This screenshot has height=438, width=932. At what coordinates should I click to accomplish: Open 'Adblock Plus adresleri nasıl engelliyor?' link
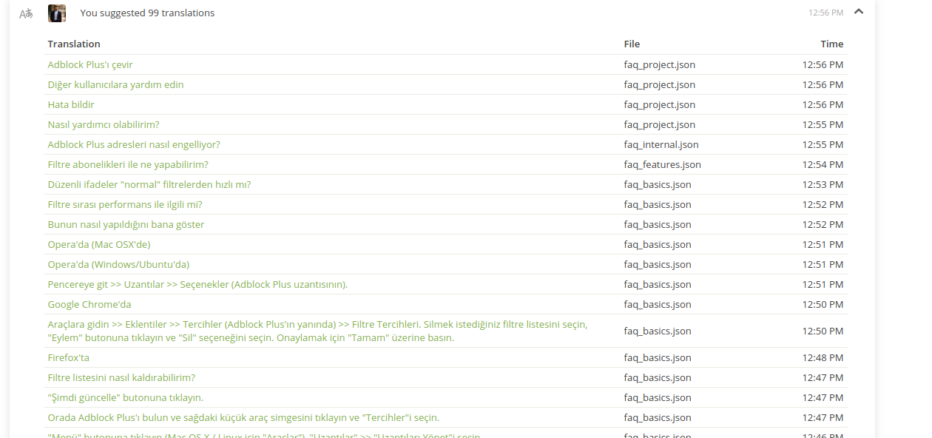point(134,144)
